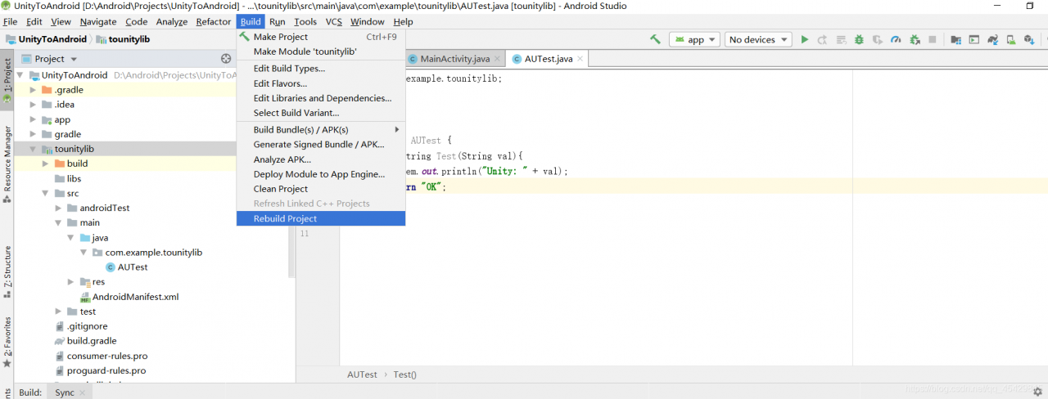Close the MainActivity.java editor tab
The height and width of the screenshot is (399, 1048).
(497, 59)
